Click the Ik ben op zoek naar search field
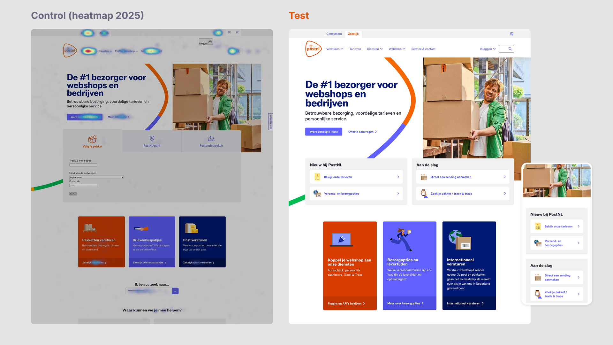 (x=149, y=291)
